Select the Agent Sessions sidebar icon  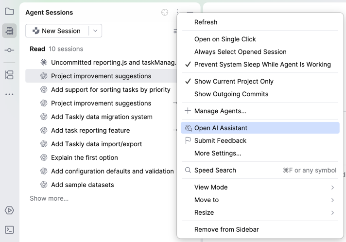tap(9, 31)
